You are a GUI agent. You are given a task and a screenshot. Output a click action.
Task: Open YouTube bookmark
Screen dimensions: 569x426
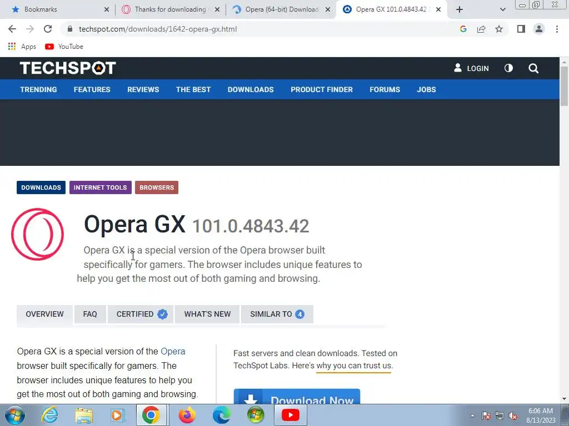tap(64, 47)
